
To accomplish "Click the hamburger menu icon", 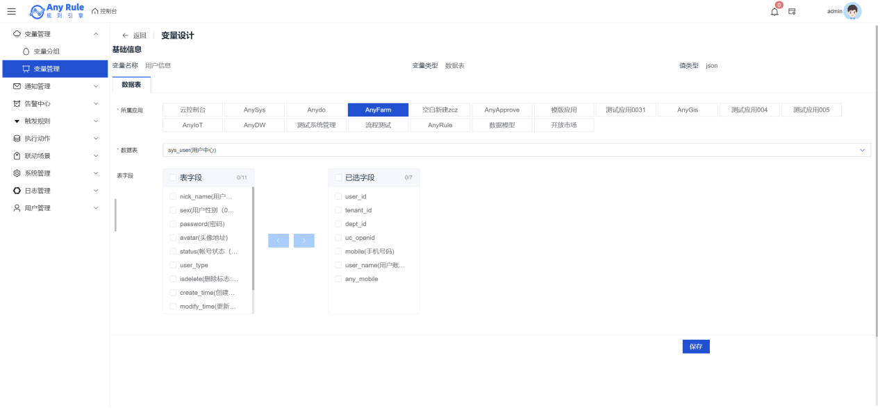I will (x=11, y=11).
